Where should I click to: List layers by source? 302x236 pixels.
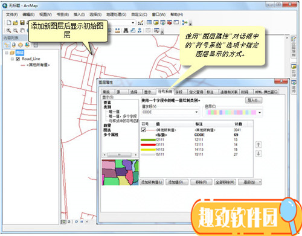[x=14, y=45]
